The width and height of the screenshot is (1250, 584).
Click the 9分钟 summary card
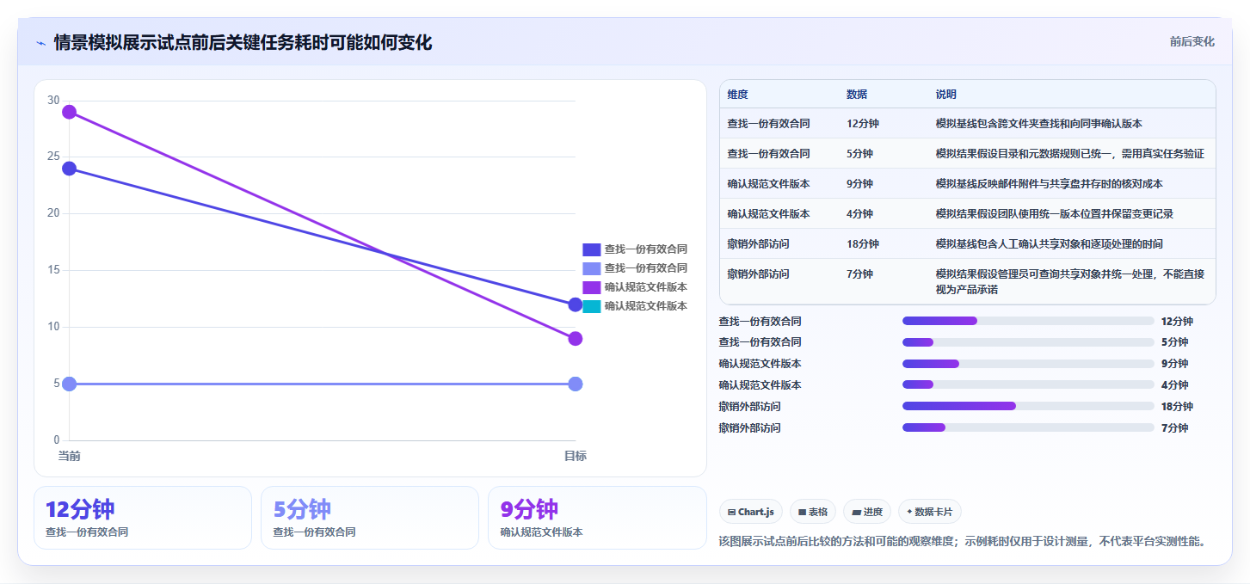click(x=597, y=518)
